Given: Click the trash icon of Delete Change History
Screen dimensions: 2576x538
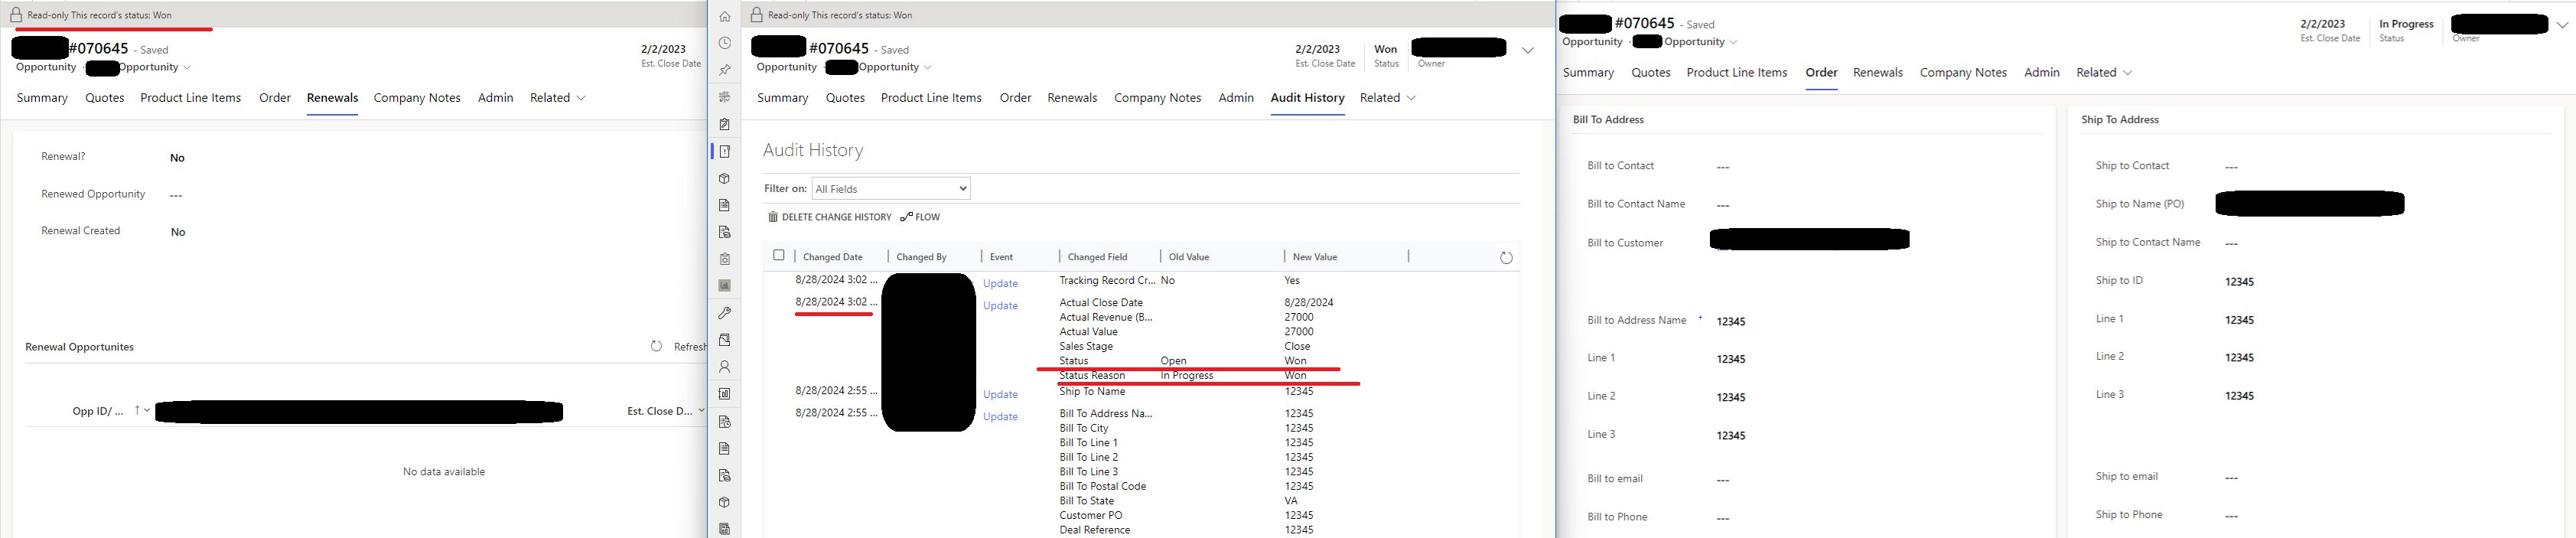Looking at the screenshot, I should point(773,217).
